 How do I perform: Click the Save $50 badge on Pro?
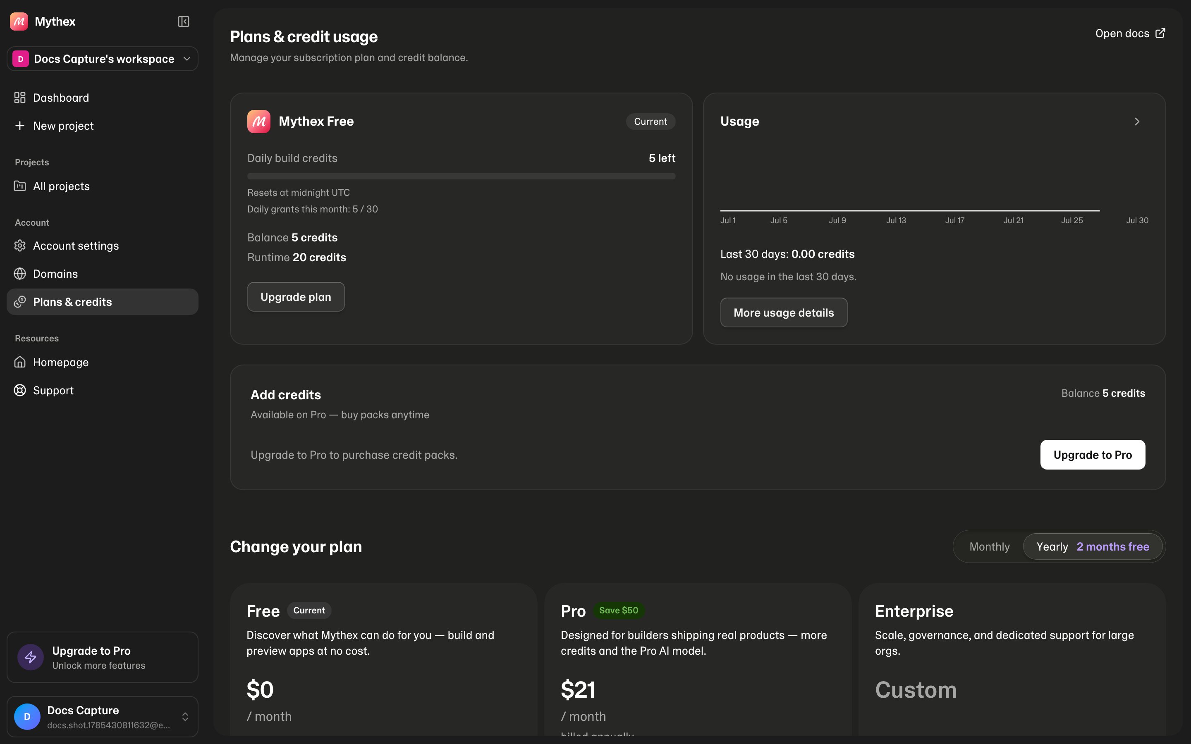(618, 610)
